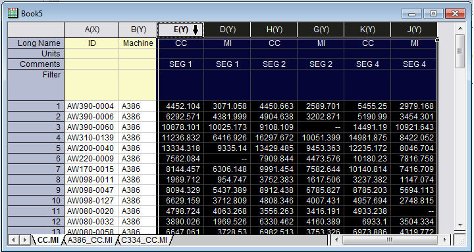The height and width of the screenshot is (252, 474).
Task: Select column header B(Y)
Action: point(138,30)
